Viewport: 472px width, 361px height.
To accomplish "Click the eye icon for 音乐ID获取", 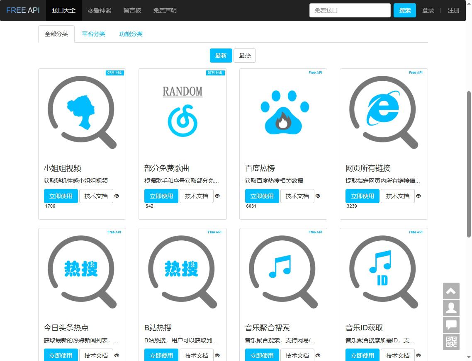I will point(418,355).
